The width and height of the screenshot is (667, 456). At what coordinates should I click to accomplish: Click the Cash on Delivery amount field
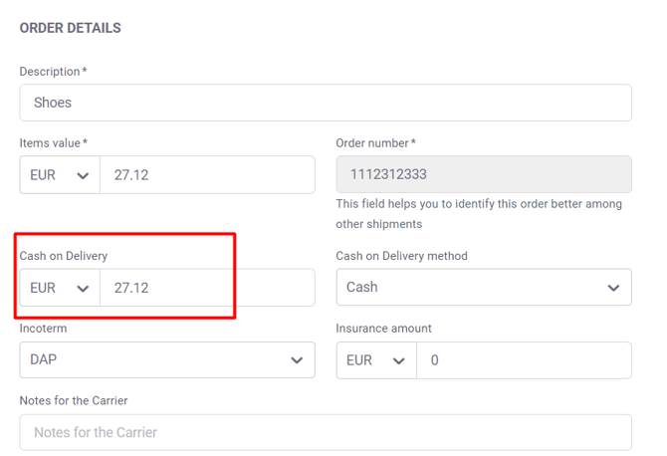[207, 288]
